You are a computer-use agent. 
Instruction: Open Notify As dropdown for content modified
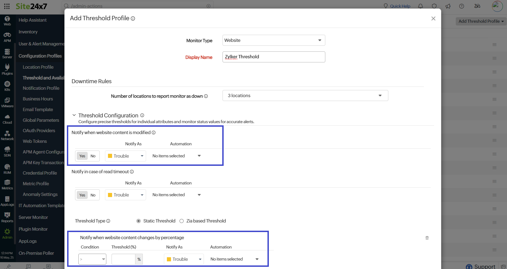[x=126, y=156]
